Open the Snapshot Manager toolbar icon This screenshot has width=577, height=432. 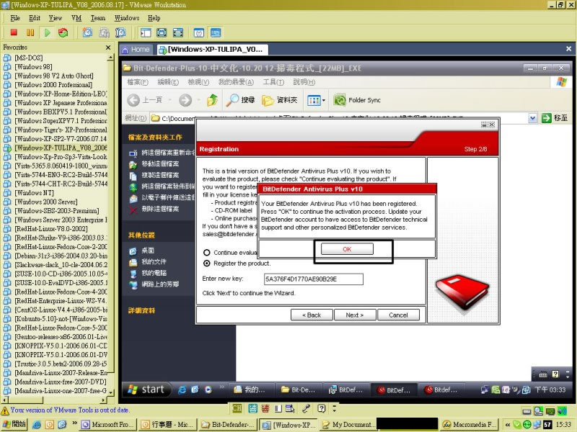tap(120, 32)
